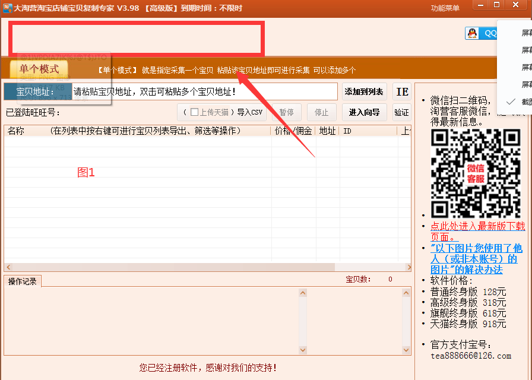Viewport: 532px width, 380px height.
Task: Open the 进入向导 wizard button
Action: click(364, 112)
